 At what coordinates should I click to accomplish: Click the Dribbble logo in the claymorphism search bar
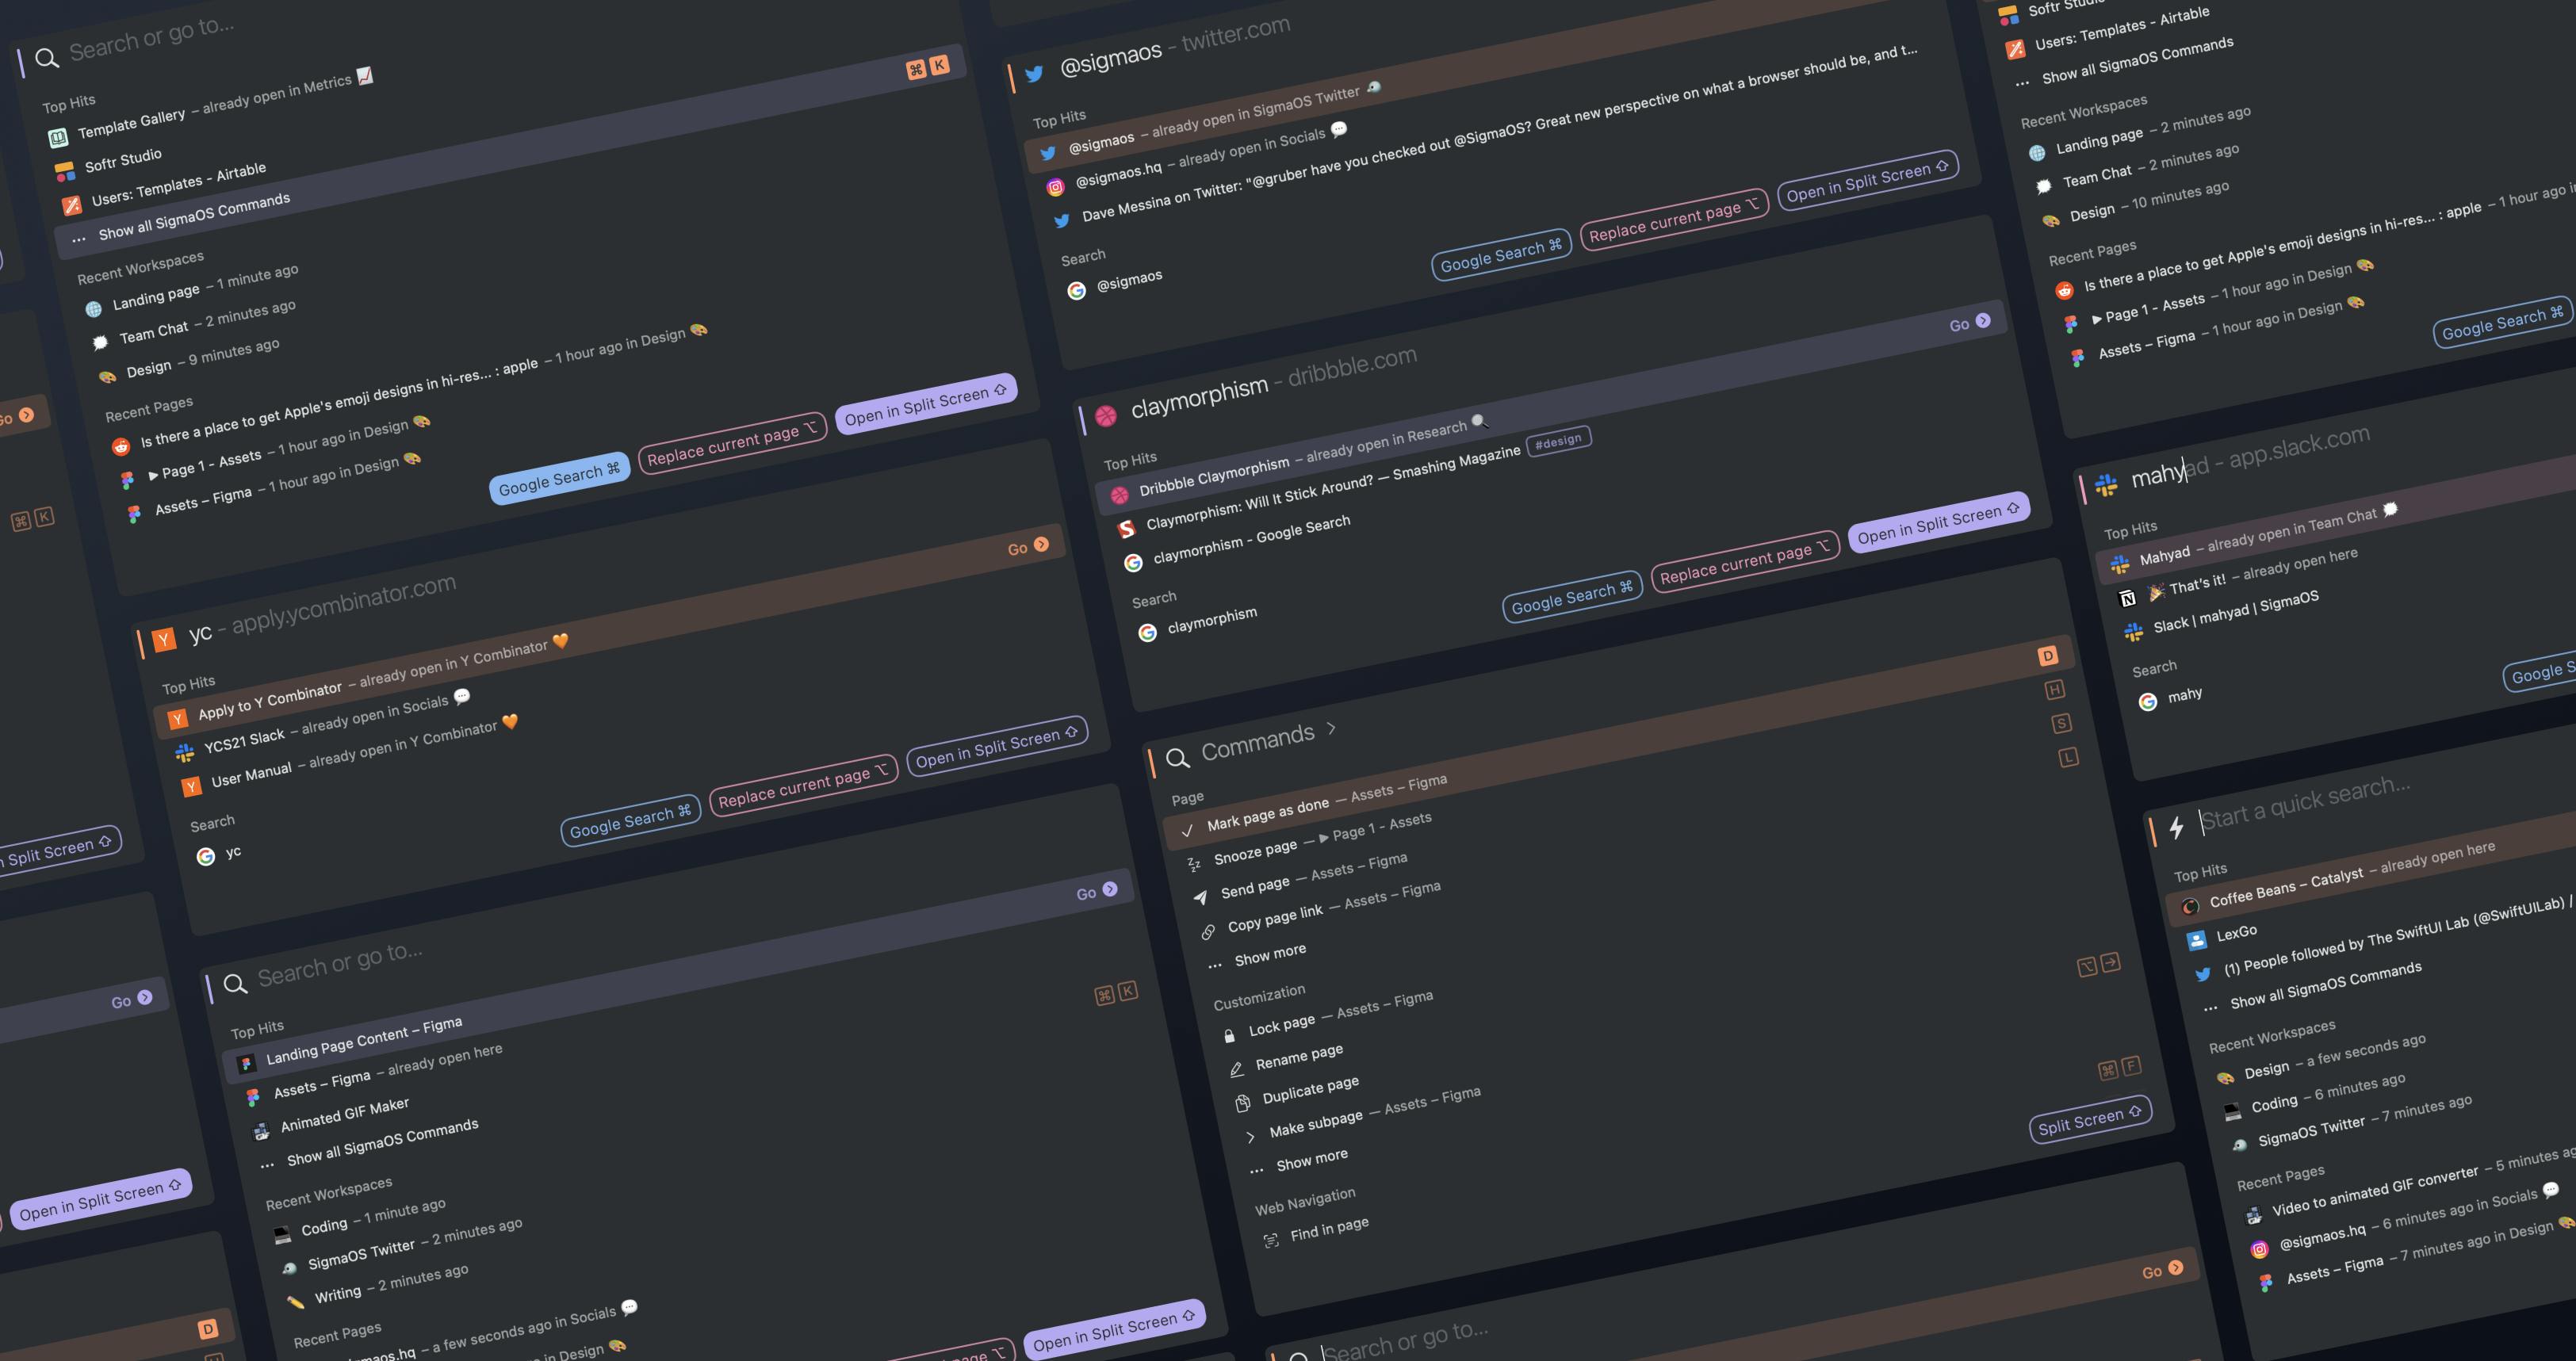(1106, 416)
